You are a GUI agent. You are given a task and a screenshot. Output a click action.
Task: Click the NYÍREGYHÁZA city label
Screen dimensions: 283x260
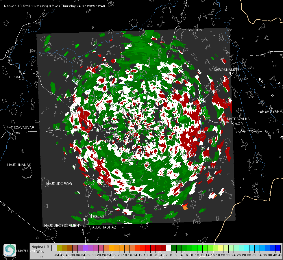[x=120, y=141]
